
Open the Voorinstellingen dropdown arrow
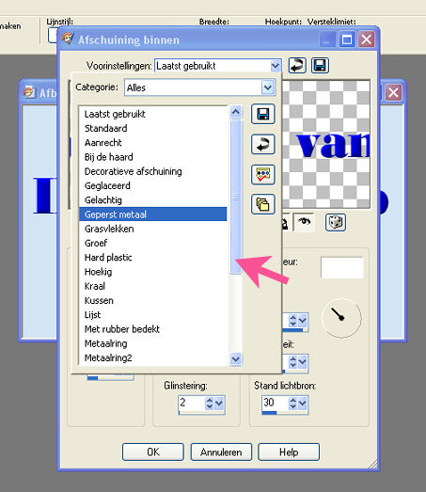coord(276,66)
